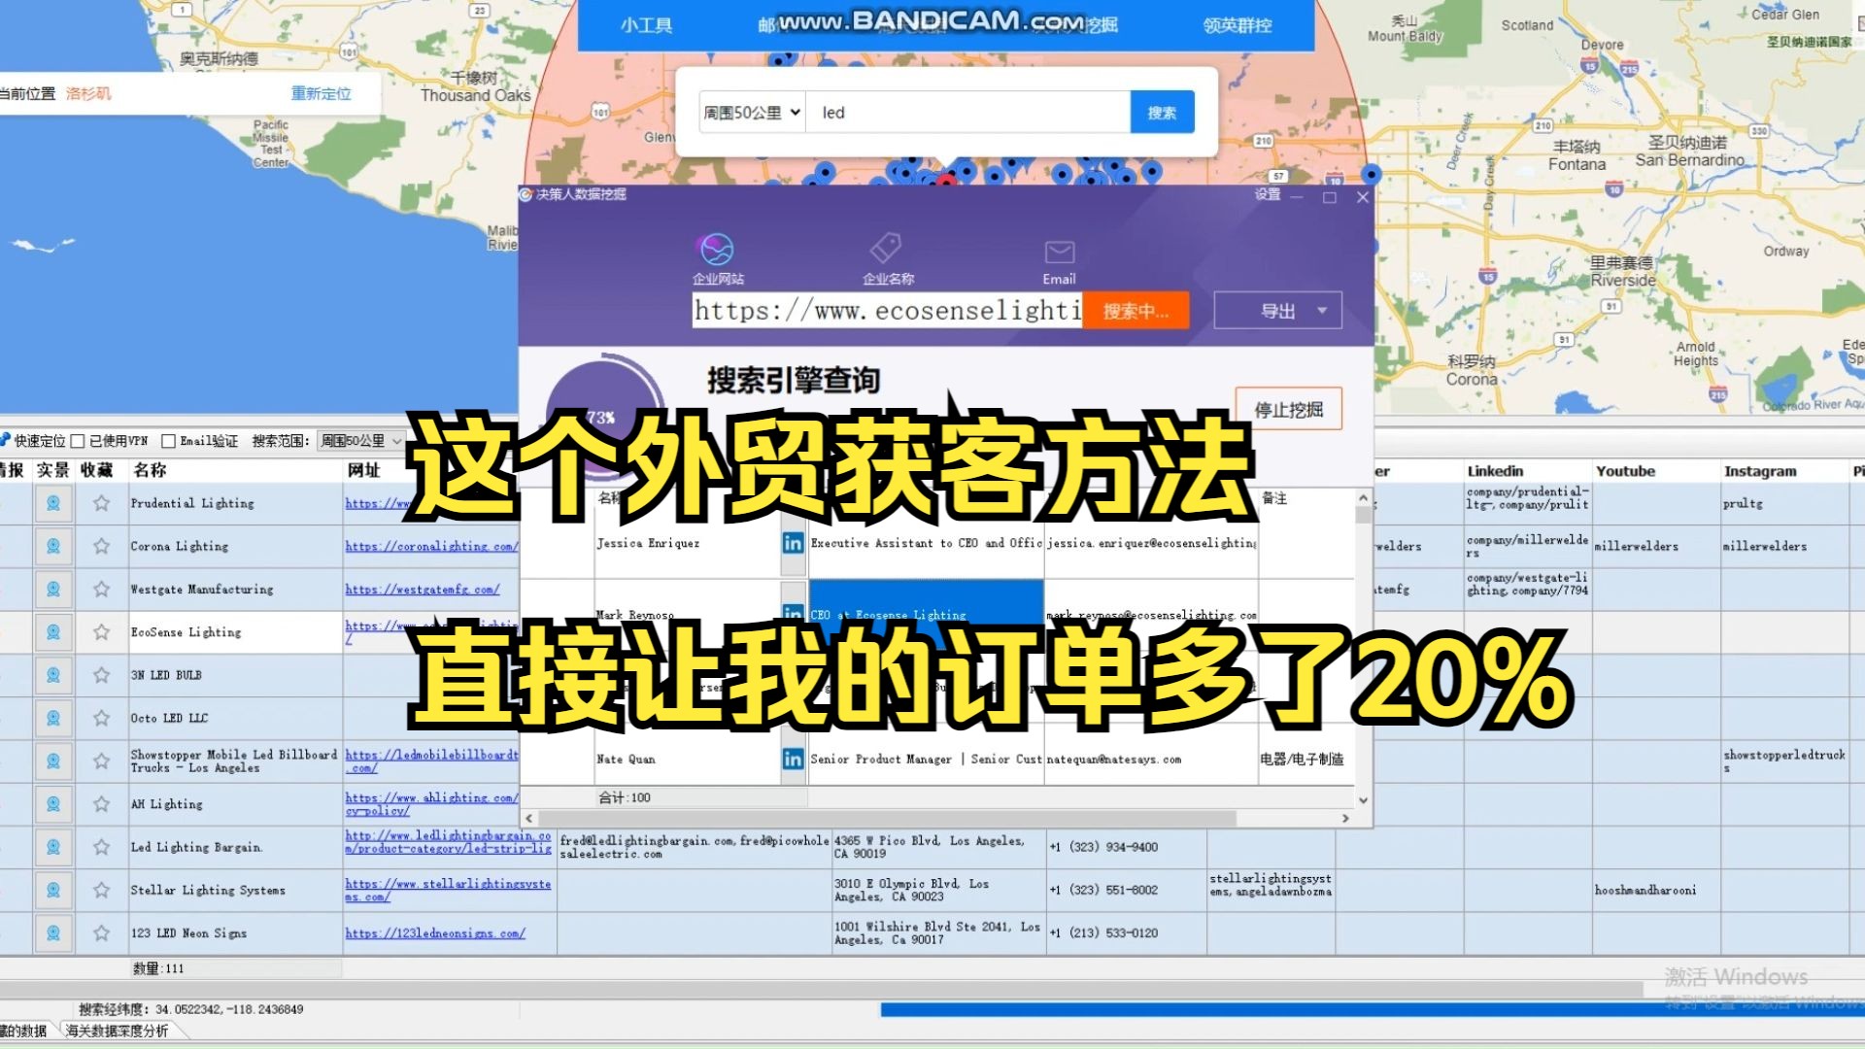Maximize the 决策人数据挖掘 dialog

point(1330,197)
